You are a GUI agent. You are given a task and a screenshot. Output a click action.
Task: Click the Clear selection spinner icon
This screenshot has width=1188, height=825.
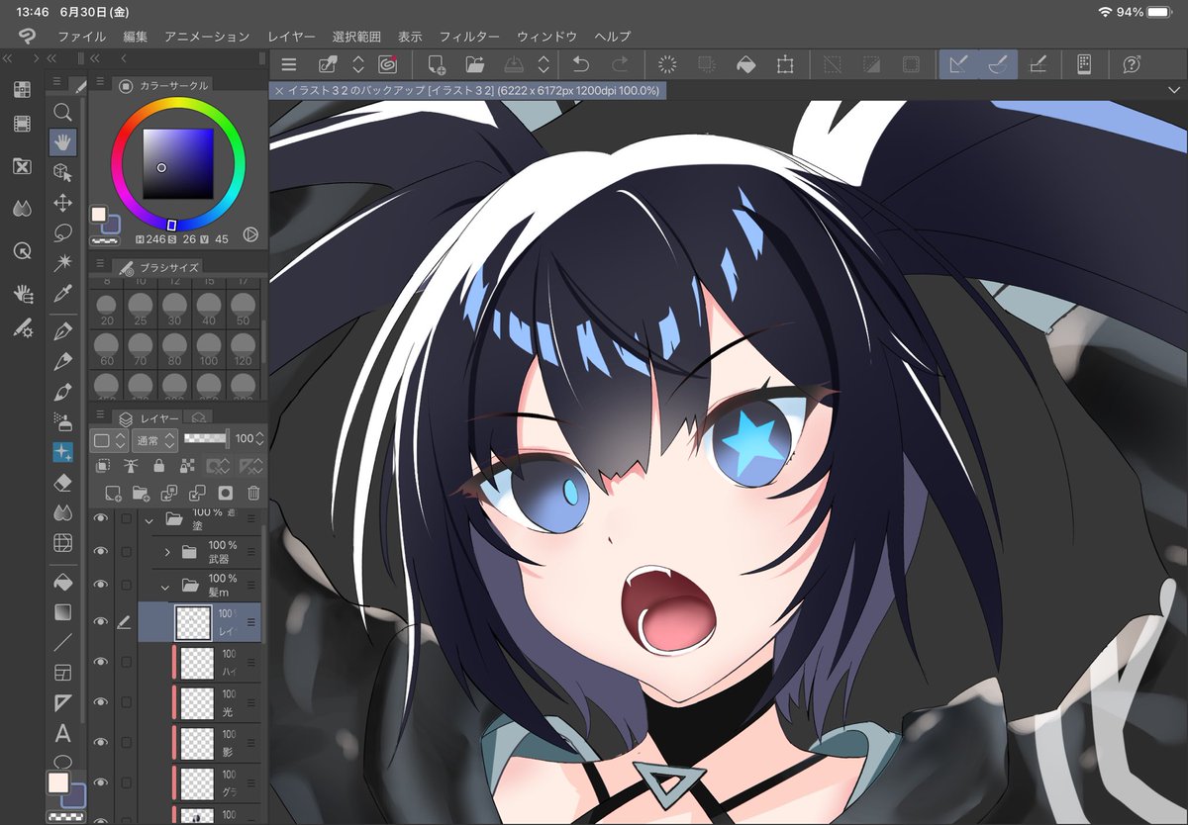(x=667, y=65)
